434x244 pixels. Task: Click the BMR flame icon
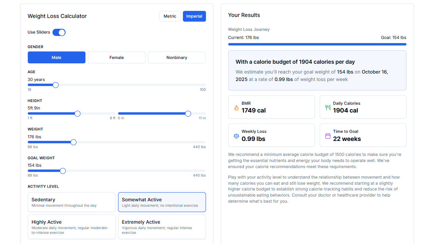tap(236, 108)
